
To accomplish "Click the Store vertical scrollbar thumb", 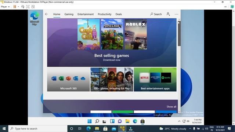I will point(179,33).
